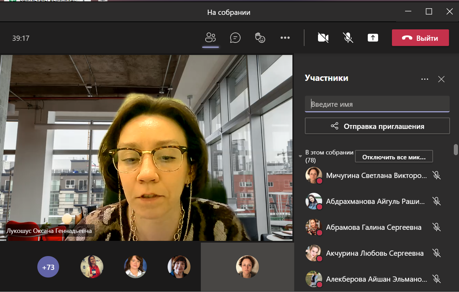Open more options in the Участники panel
This screenshot has height=292, width=459.
click(424, 79)
